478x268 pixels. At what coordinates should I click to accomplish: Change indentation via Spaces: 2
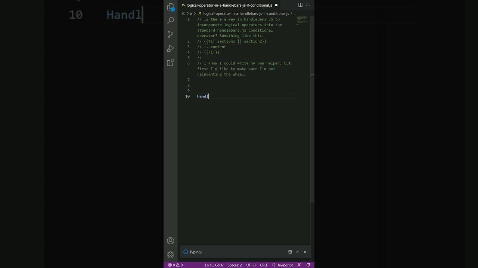235,265
